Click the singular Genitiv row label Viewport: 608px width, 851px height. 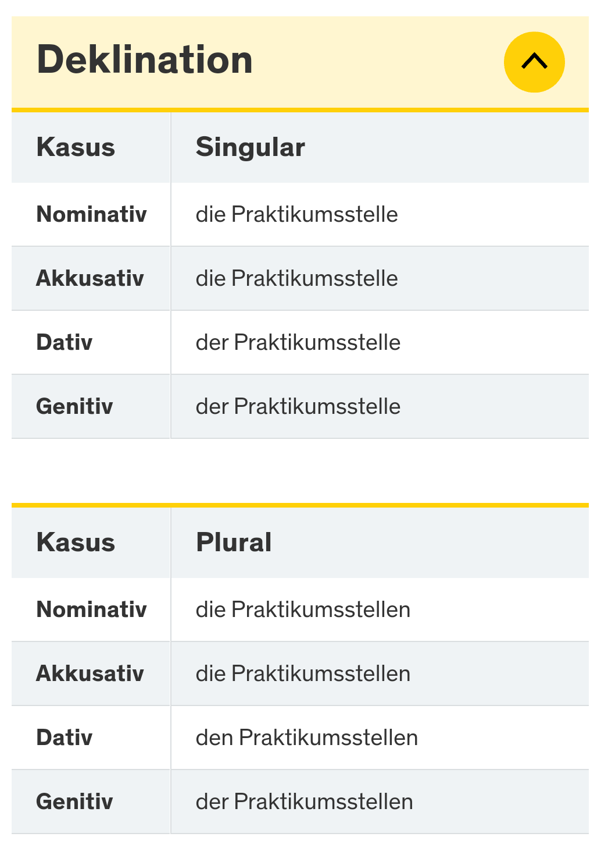click(74, 406)
